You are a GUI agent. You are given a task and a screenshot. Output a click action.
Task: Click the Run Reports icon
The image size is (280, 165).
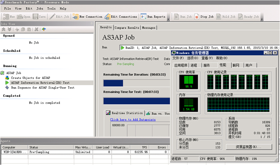pos(143,17)
